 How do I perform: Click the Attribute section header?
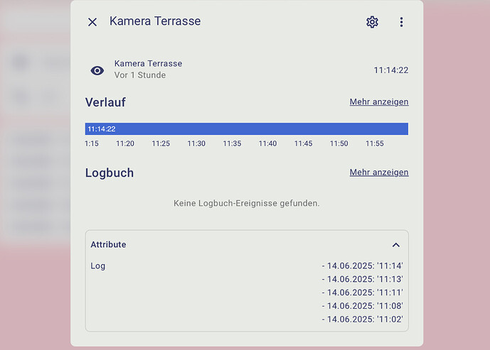[x=108, y=244]
